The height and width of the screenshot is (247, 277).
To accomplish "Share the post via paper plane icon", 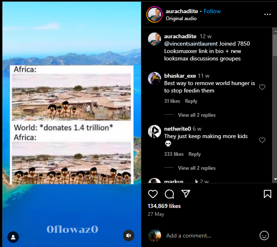I will point(186,194).
